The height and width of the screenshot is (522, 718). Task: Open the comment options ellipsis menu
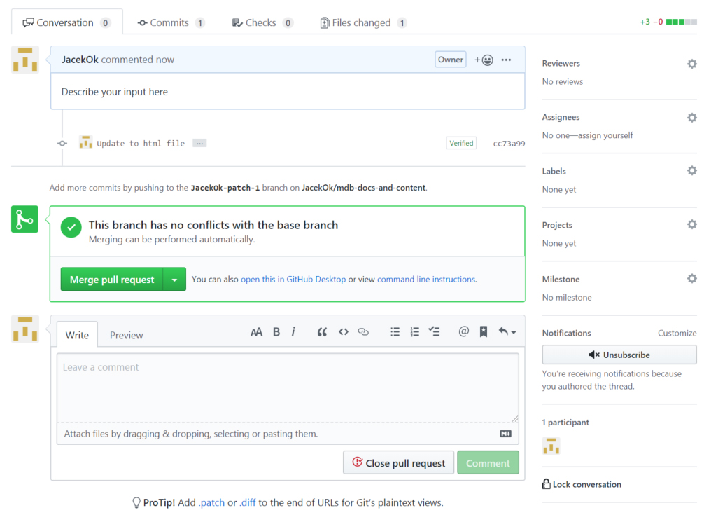click(x=506, y=60)
